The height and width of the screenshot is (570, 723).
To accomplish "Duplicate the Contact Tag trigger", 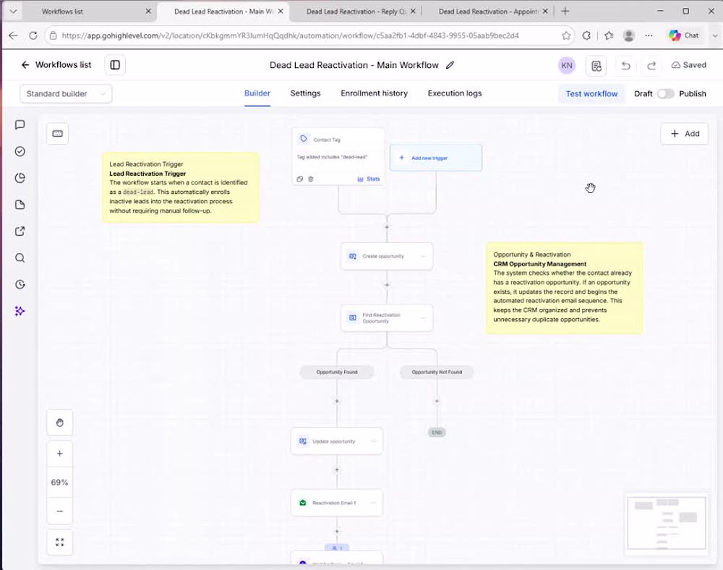I will pos(300,179).
